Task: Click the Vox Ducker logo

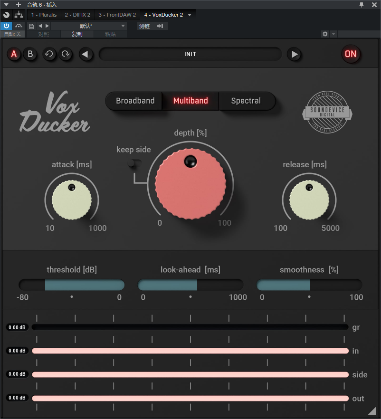Action: 55,112
